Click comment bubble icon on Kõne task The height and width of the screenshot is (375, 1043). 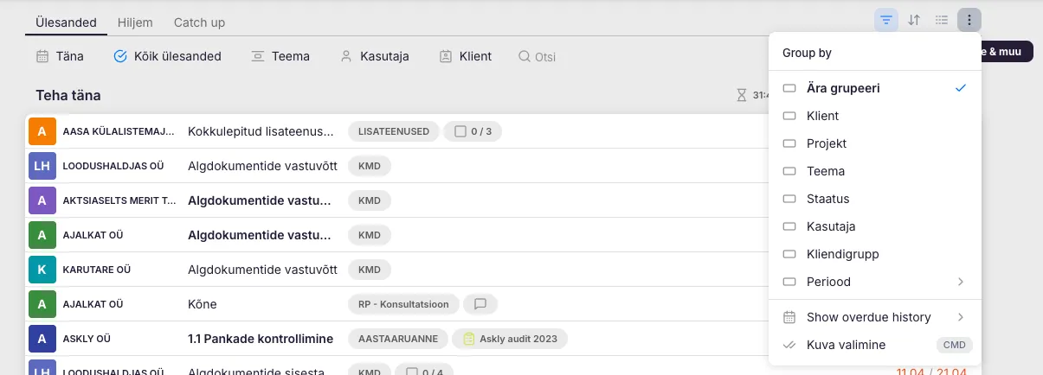tap(480, 304)
